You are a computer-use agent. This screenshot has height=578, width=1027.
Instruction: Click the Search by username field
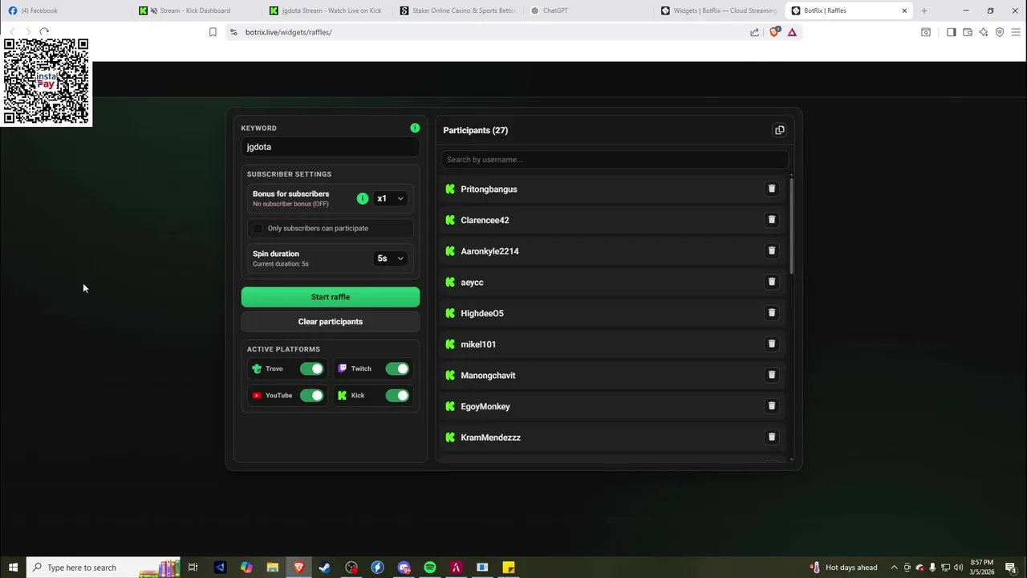click(x=615, y=160)
